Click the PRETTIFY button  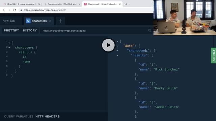tap(11, 31)
